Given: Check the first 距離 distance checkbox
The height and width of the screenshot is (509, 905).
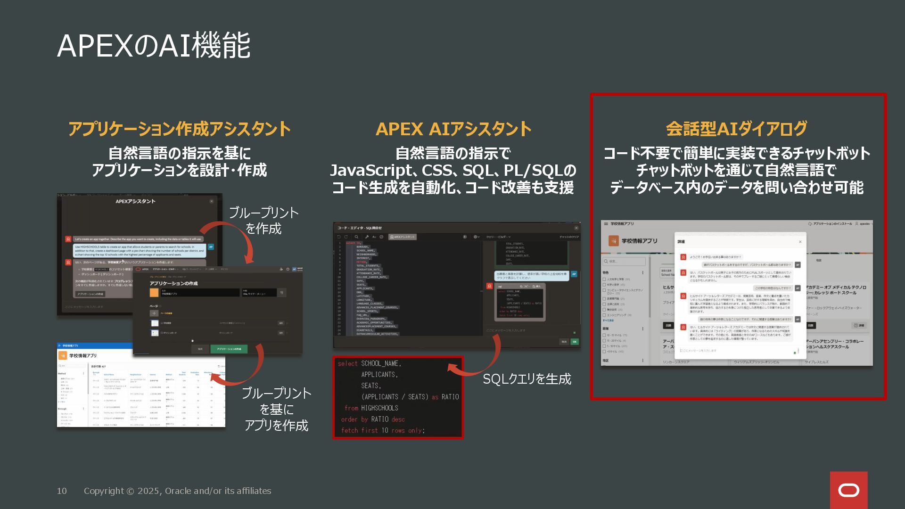Looking at the screenshot, I should pyautogui.click(x=604, y=335).
